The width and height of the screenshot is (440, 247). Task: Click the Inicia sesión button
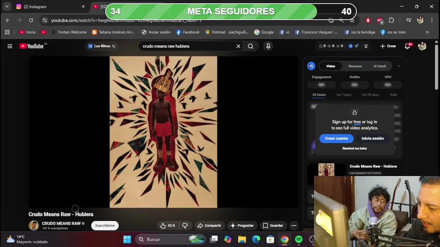(x=373, y=138)
